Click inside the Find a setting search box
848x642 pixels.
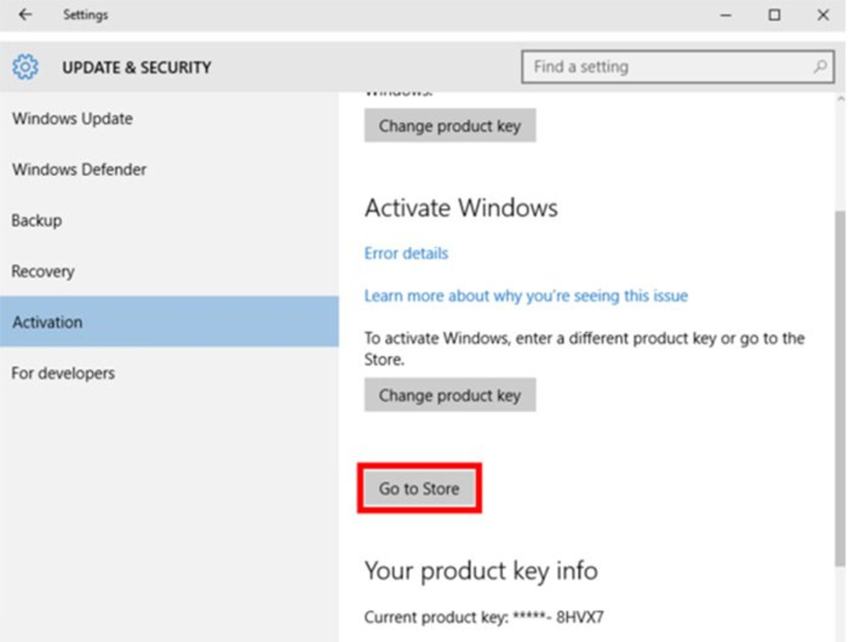[640, 67]
